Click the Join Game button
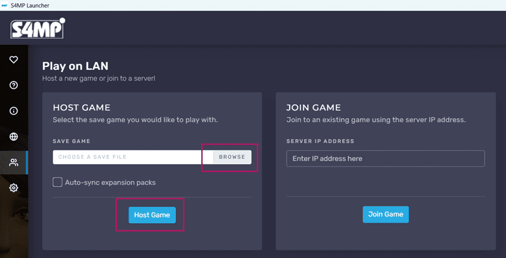This screenshot has width=506, height=258. tap(386, 214)
